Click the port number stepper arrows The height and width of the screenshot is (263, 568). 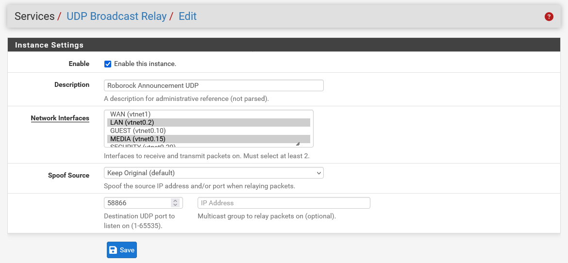(x=175, y=203)
